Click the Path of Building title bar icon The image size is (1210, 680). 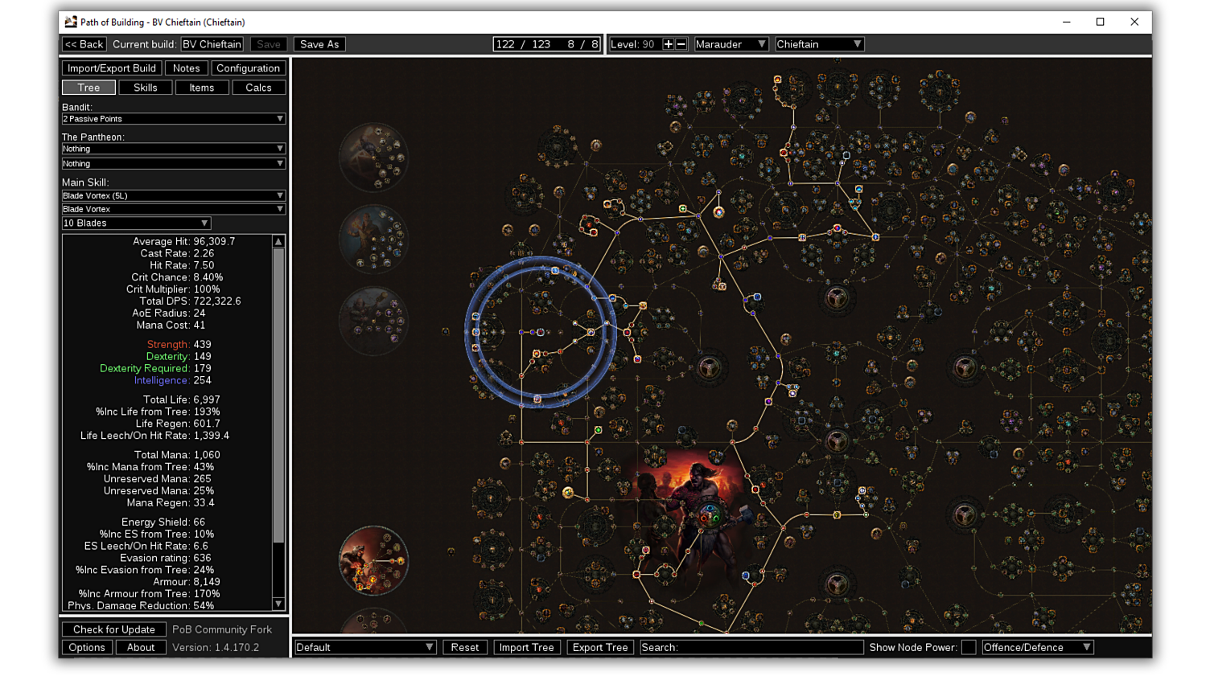(71, 22)
